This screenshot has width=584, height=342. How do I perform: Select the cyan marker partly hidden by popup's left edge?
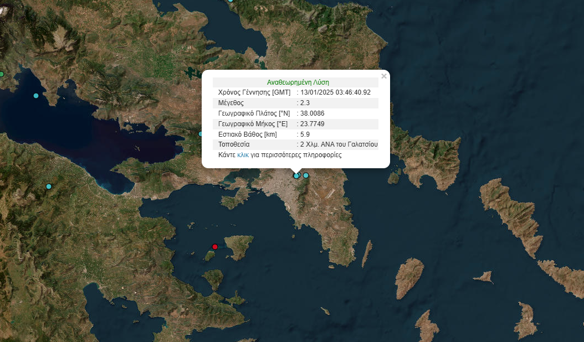[x=201, y=133]
